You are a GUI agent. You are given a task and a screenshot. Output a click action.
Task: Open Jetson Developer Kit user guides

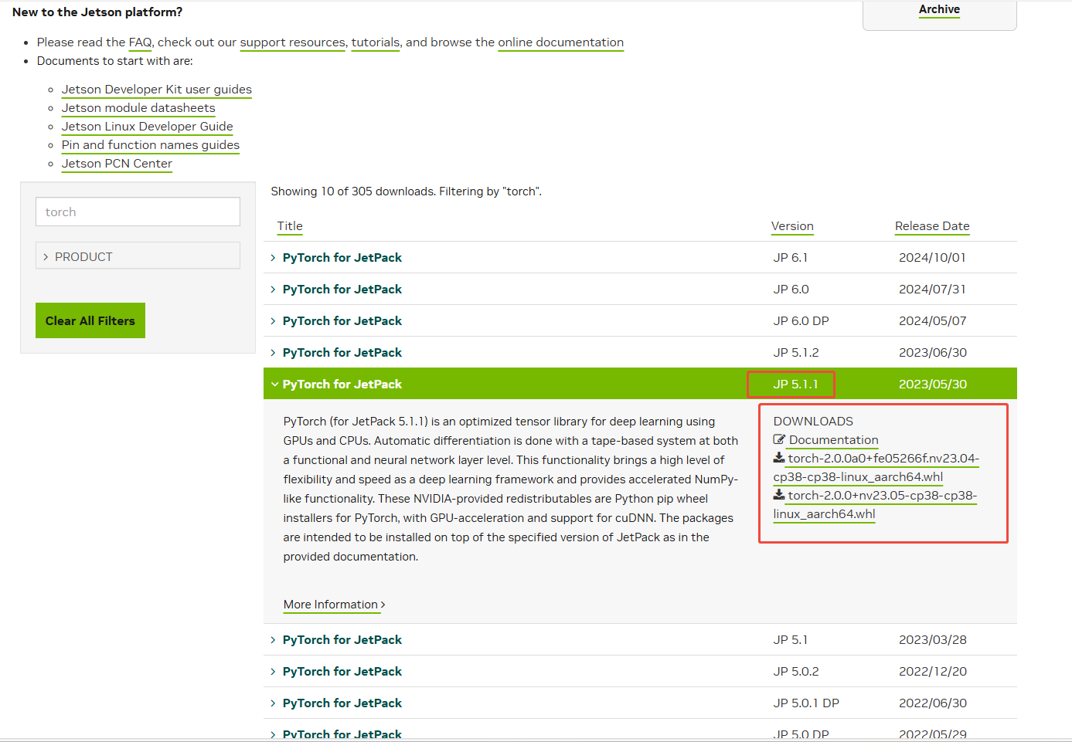157,90
